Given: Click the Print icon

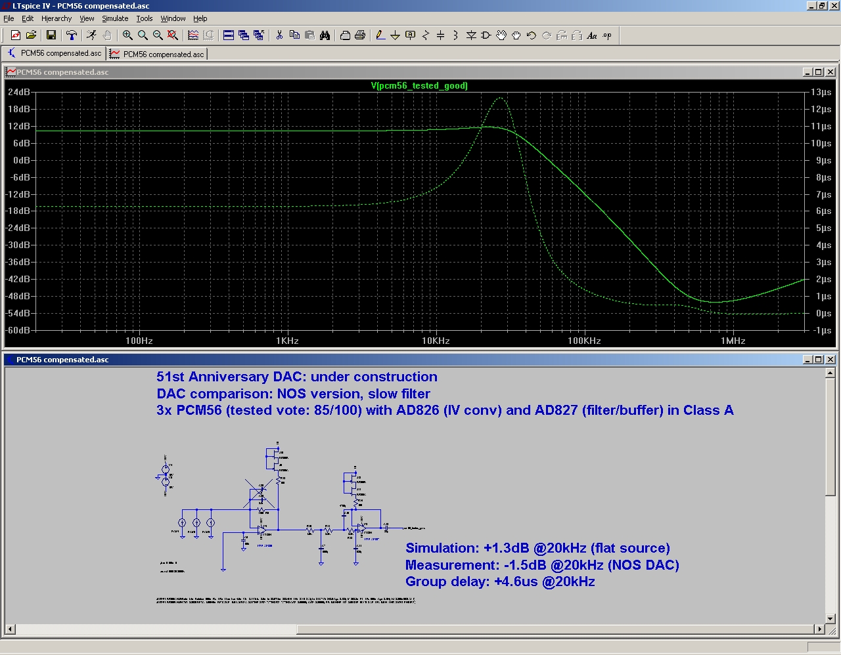Looking at the screenshot, I should (x=360, y=35).
